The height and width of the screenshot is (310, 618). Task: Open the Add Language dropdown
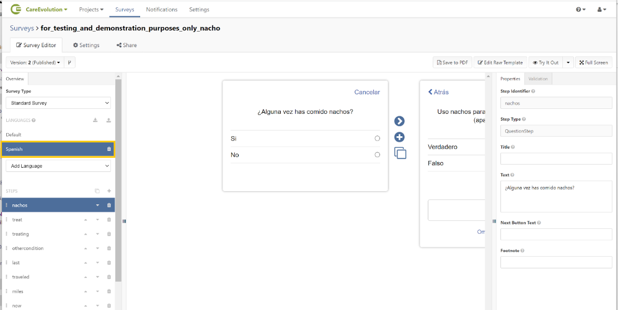click(58, 166)
